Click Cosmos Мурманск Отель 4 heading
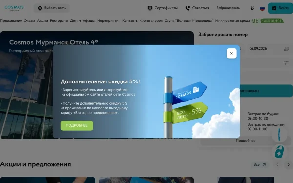This screenshot has height=183, width=293. [54, 42]
